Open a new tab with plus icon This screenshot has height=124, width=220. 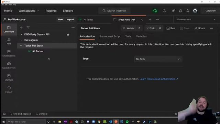coord(150,20)
